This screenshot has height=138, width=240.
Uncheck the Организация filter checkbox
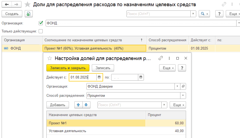(x=41, y=23)
